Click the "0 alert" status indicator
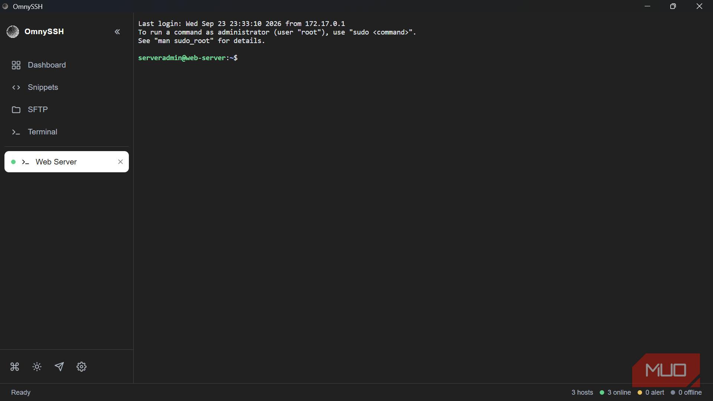713x401 pixels. (x=651, y=392)
